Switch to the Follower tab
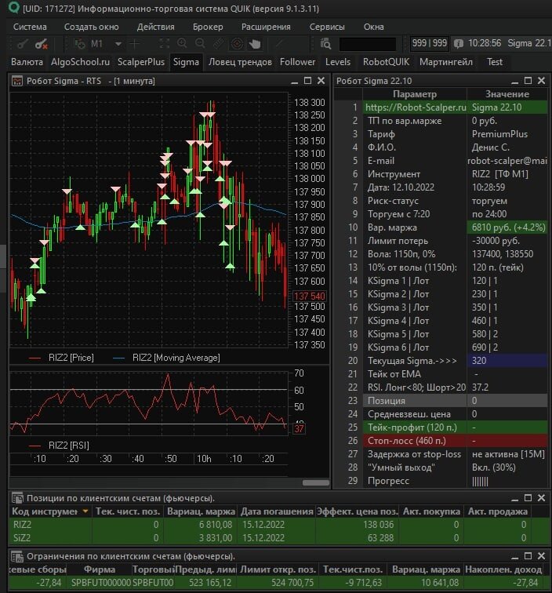Viewport: 552px width, 593px height. [297, 62]
